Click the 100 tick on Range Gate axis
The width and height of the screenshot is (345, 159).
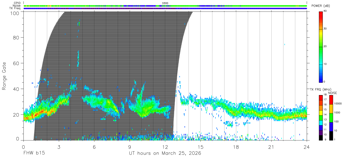[14, 13]
